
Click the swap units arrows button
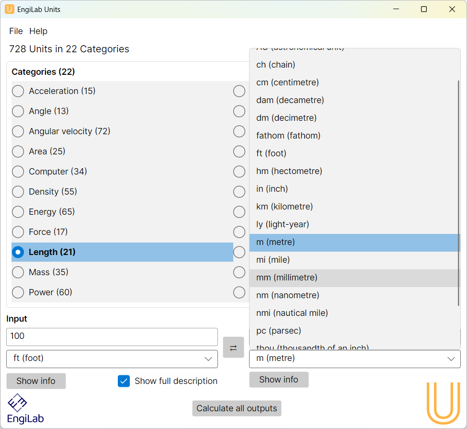coord(233,348)
